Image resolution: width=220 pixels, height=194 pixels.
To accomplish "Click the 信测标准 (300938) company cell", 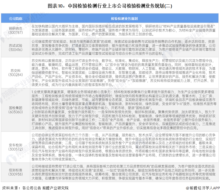I will (16, 172).
